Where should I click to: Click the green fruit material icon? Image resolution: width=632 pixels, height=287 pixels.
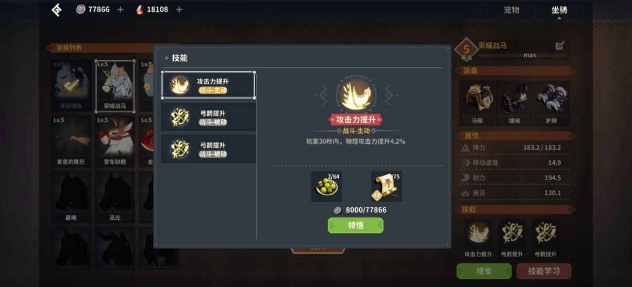(326, 186)
